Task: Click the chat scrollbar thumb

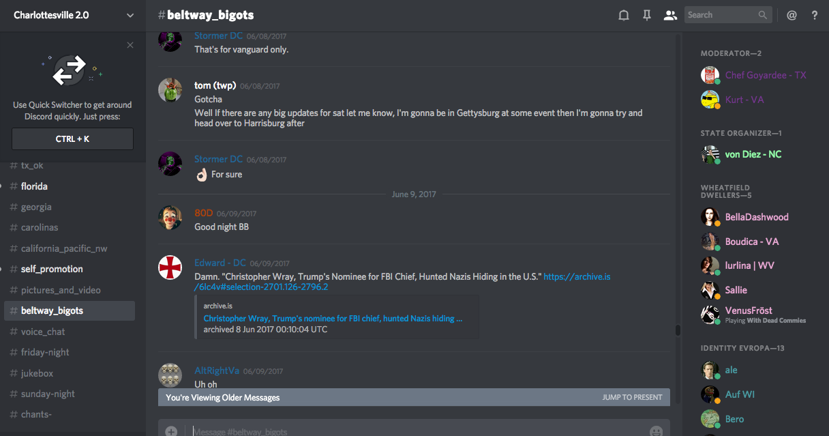Action: (x=678, y=330)
